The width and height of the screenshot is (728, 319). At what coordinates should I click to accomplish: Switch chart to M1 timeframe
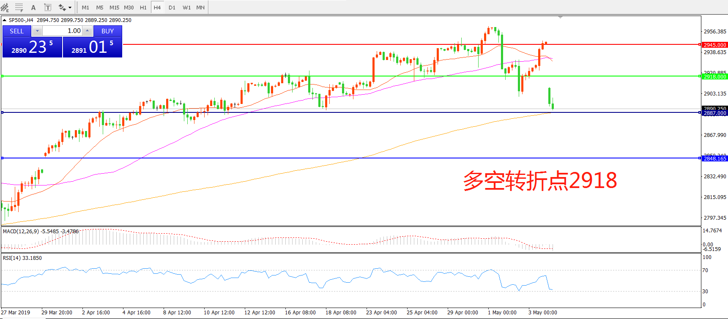pyautogui.click(x=85, y=8)
